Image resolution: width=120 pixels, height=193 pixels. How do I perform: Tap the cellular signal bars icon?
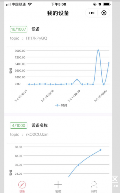coord(8,5)
